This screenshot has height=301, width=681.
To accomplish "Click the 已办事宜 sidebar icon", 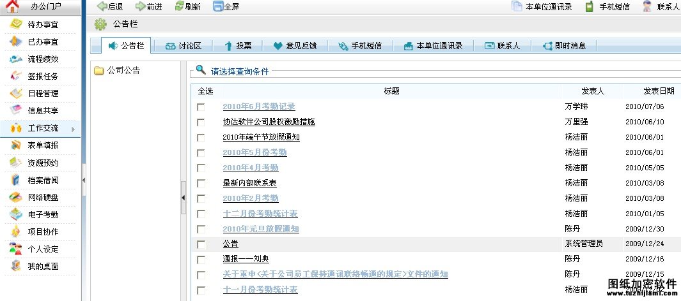I will tap(16, 41).
